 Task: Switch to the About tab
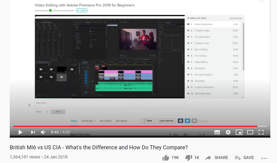pyautogui.click(x=74, y=121)
